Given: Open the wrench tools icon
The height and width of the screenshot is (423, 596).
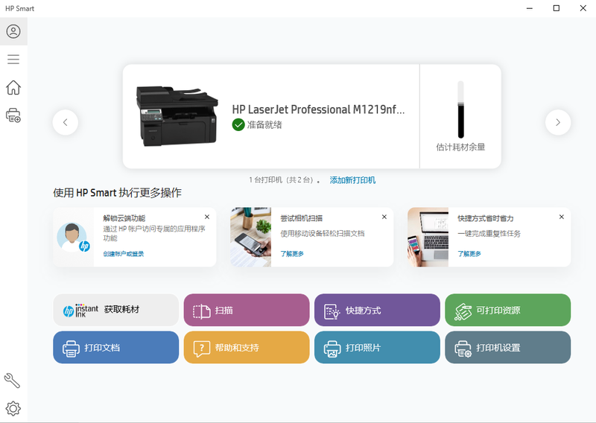Looking at the screenshot, I should point(13,381).
